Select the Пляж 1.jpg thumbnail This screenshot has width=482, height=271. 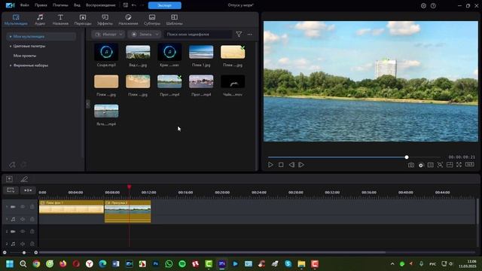[201, 52]
